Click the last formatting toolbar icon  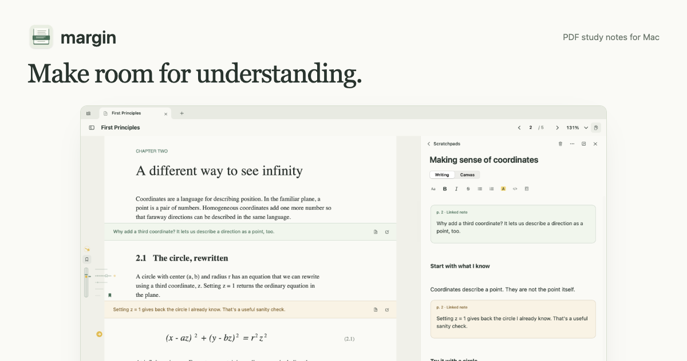(x=527, y=189)
